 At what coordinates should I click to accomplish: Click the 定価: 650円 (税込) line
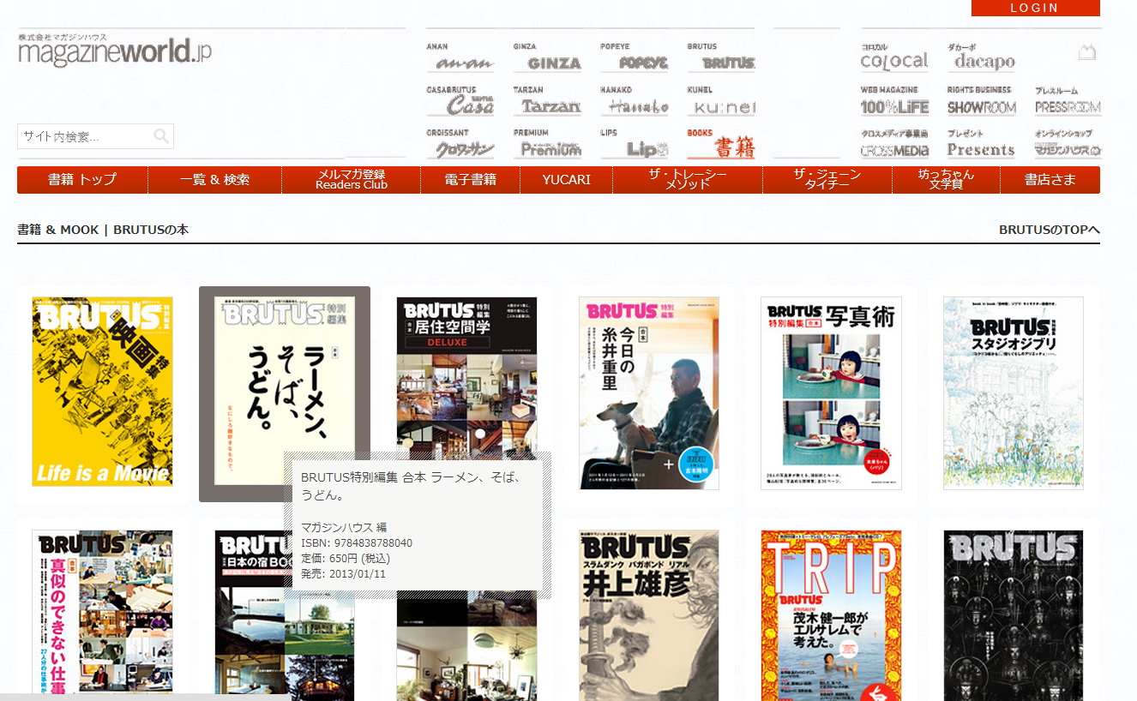346,559
